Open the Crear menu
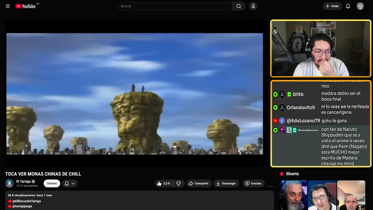 click(x=332, y=6)
